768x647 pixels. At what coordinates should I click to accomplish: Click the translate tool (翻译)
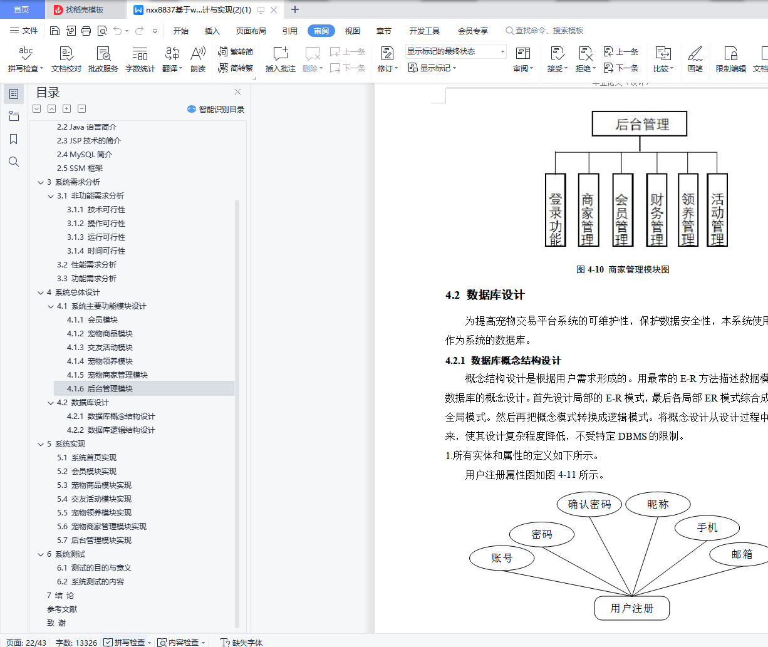tap(172, 60)
